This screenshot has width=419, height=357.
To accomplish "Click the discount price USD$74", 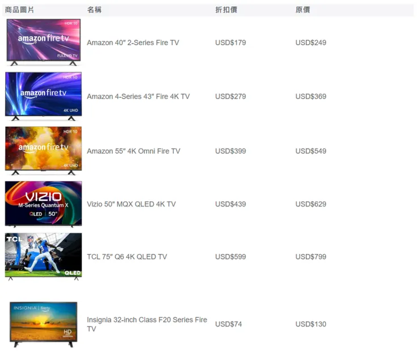I will [229, 324].
